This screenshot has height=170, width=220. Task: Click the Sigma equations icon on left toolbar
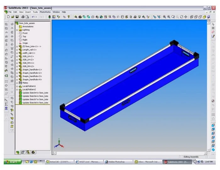[x=6, y=104]
